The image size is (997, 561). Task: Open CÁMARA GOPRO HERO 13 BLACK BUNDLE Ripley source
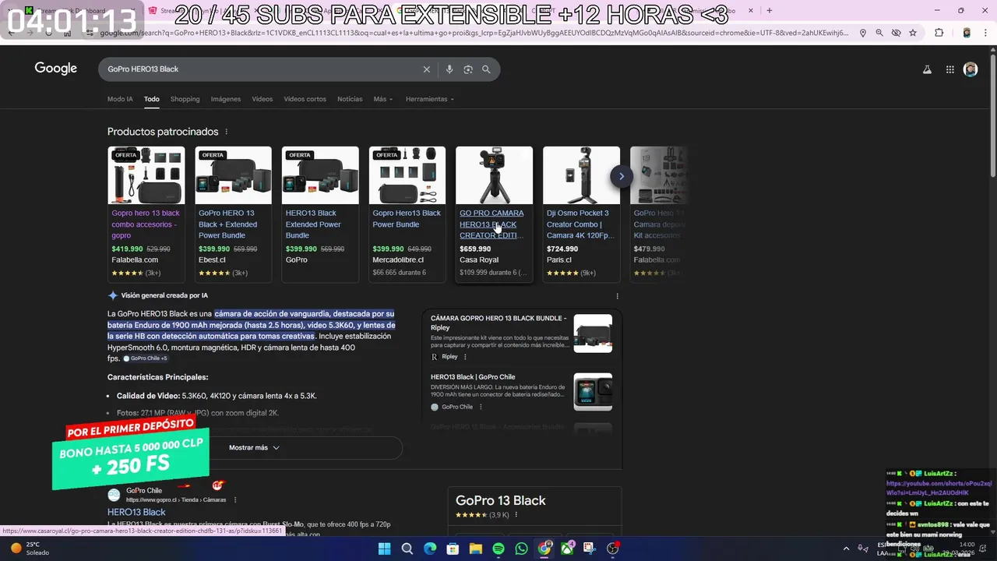click(498, 323)
